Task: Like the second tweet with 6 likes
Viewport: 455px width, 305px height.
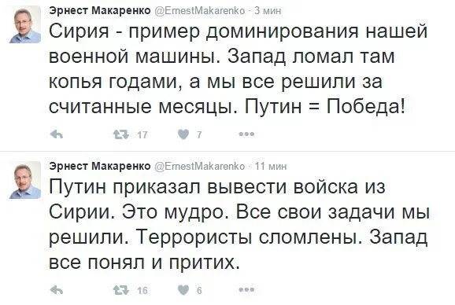Action: click(x=183, y=290)
